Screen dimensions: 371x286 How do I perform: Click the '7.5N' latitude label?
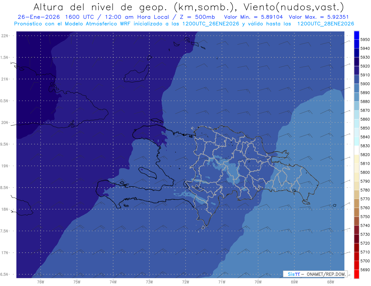click(4, 231)
